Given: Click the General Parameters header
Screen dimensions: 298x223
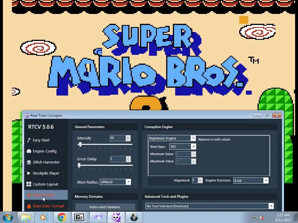Looking at the screenshot, I should [x=90, y=127].
